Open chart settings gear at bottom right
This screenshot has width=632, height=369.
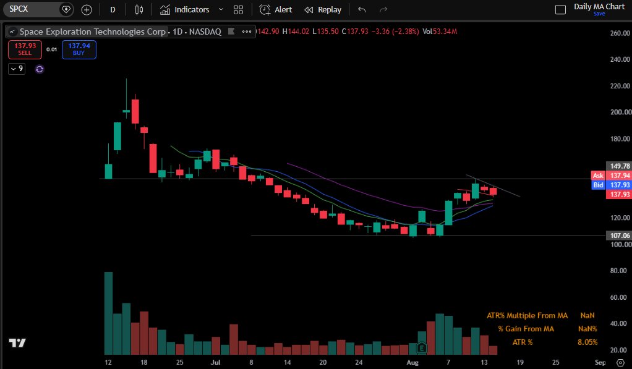[x=620, y=363]
